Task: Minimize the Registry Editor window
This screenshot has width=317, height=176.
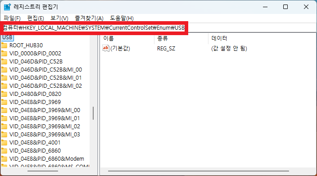Action: point(265,7)
